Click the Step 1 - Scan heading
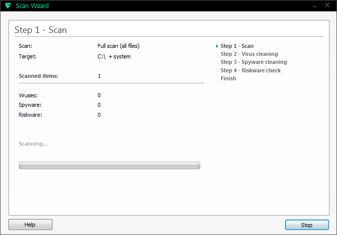Screen dimensions: 337x235 (40, 30)
